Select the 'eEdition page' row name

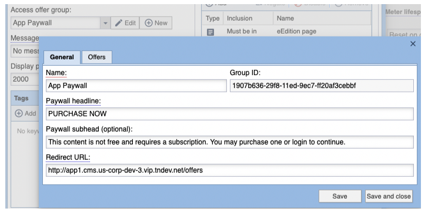coord(296,31)
